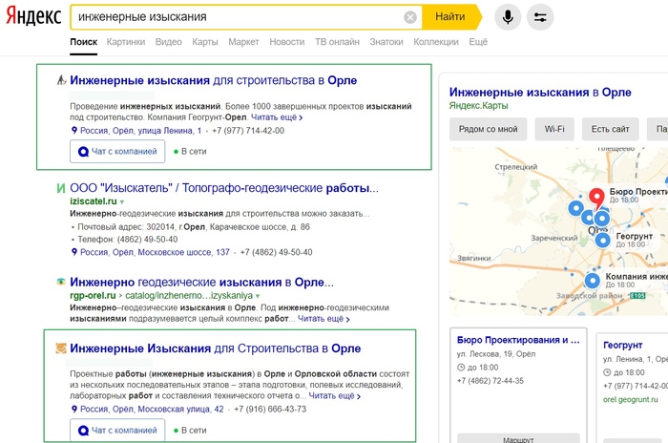Viewport: 668px width, 443px height.
Task: Expand 'Читать ещё' in first result
Action: (278, 117)
